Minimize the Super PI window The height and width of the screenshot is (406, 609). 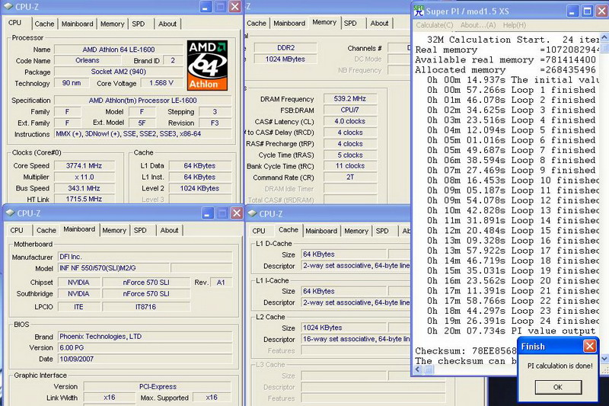572,11
